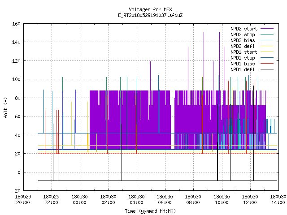
Task: Click the 'Time (yymmdd HH:MM)' x-axis label
Action: point(150,211)
